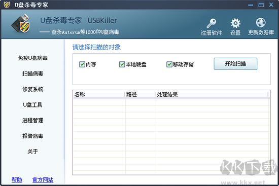Screen dimensions: 279x186
Task: Maximize the U盘杀毒专家 window
Action: (x=261, y=5)
